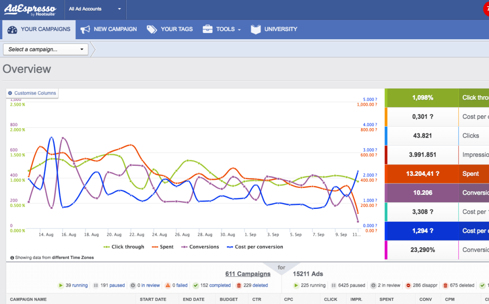Viewport: 489px width, 304px height.
Task: Open the New Campaign tab
Action: (108, 29)
